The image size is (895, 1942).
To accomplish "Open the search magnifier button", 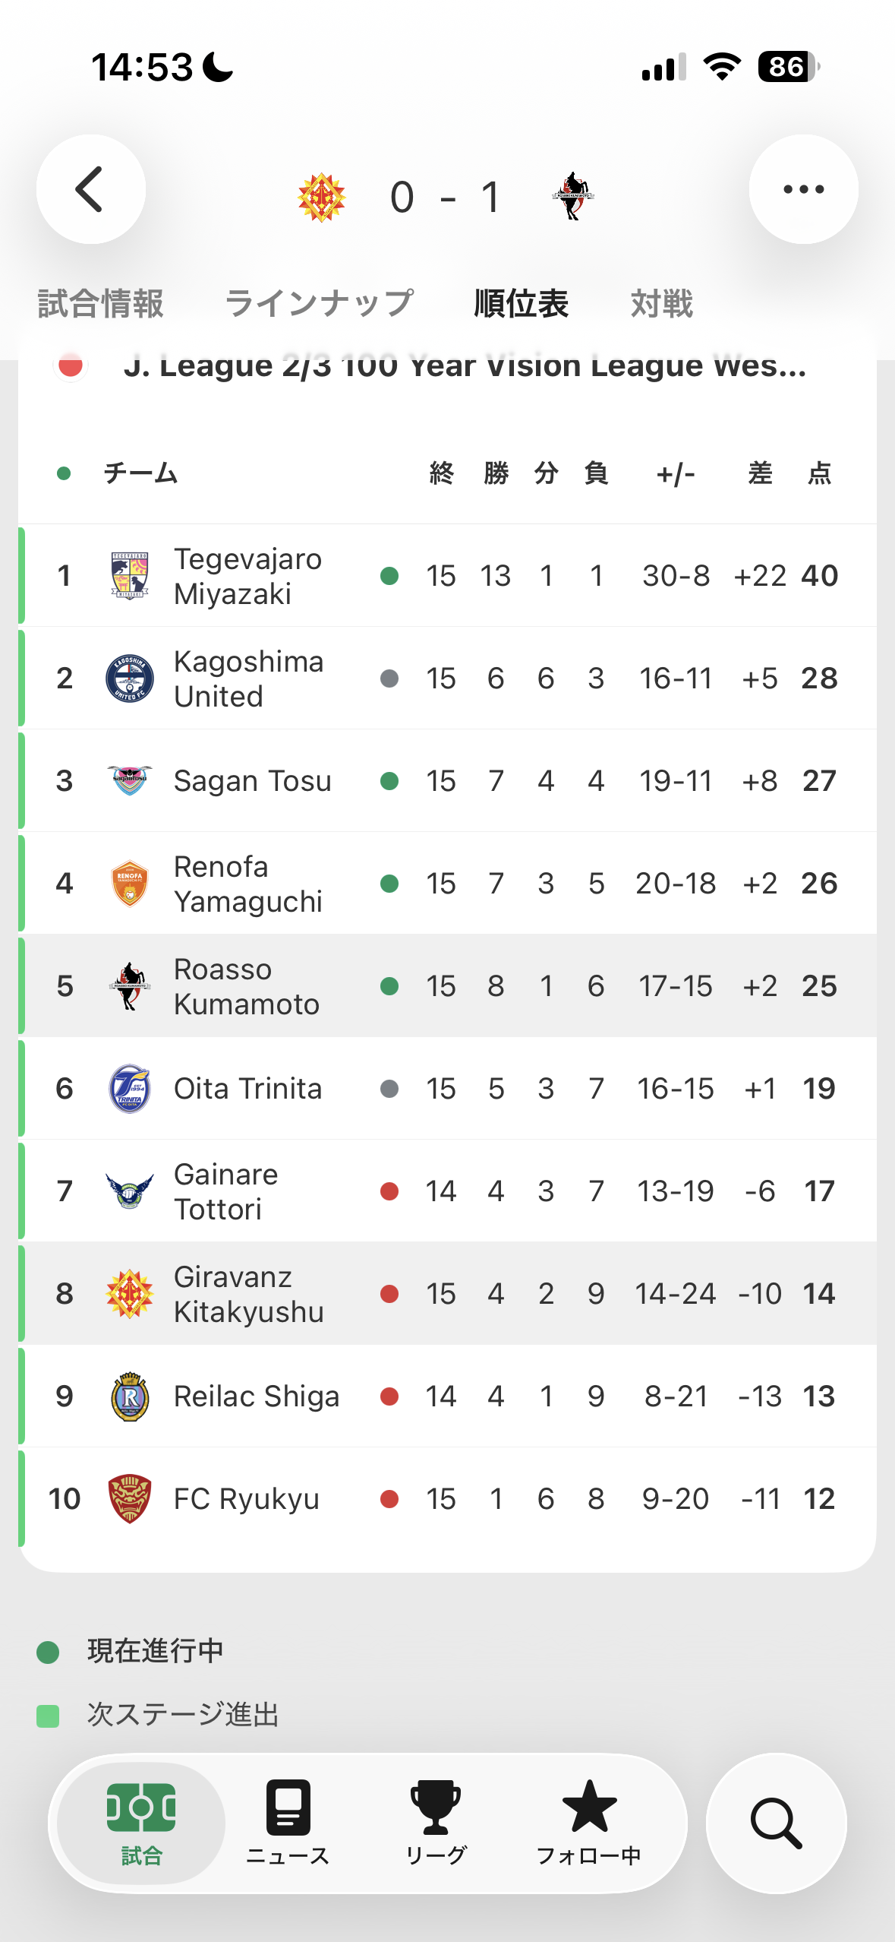I will click(x=776, y=1823).
